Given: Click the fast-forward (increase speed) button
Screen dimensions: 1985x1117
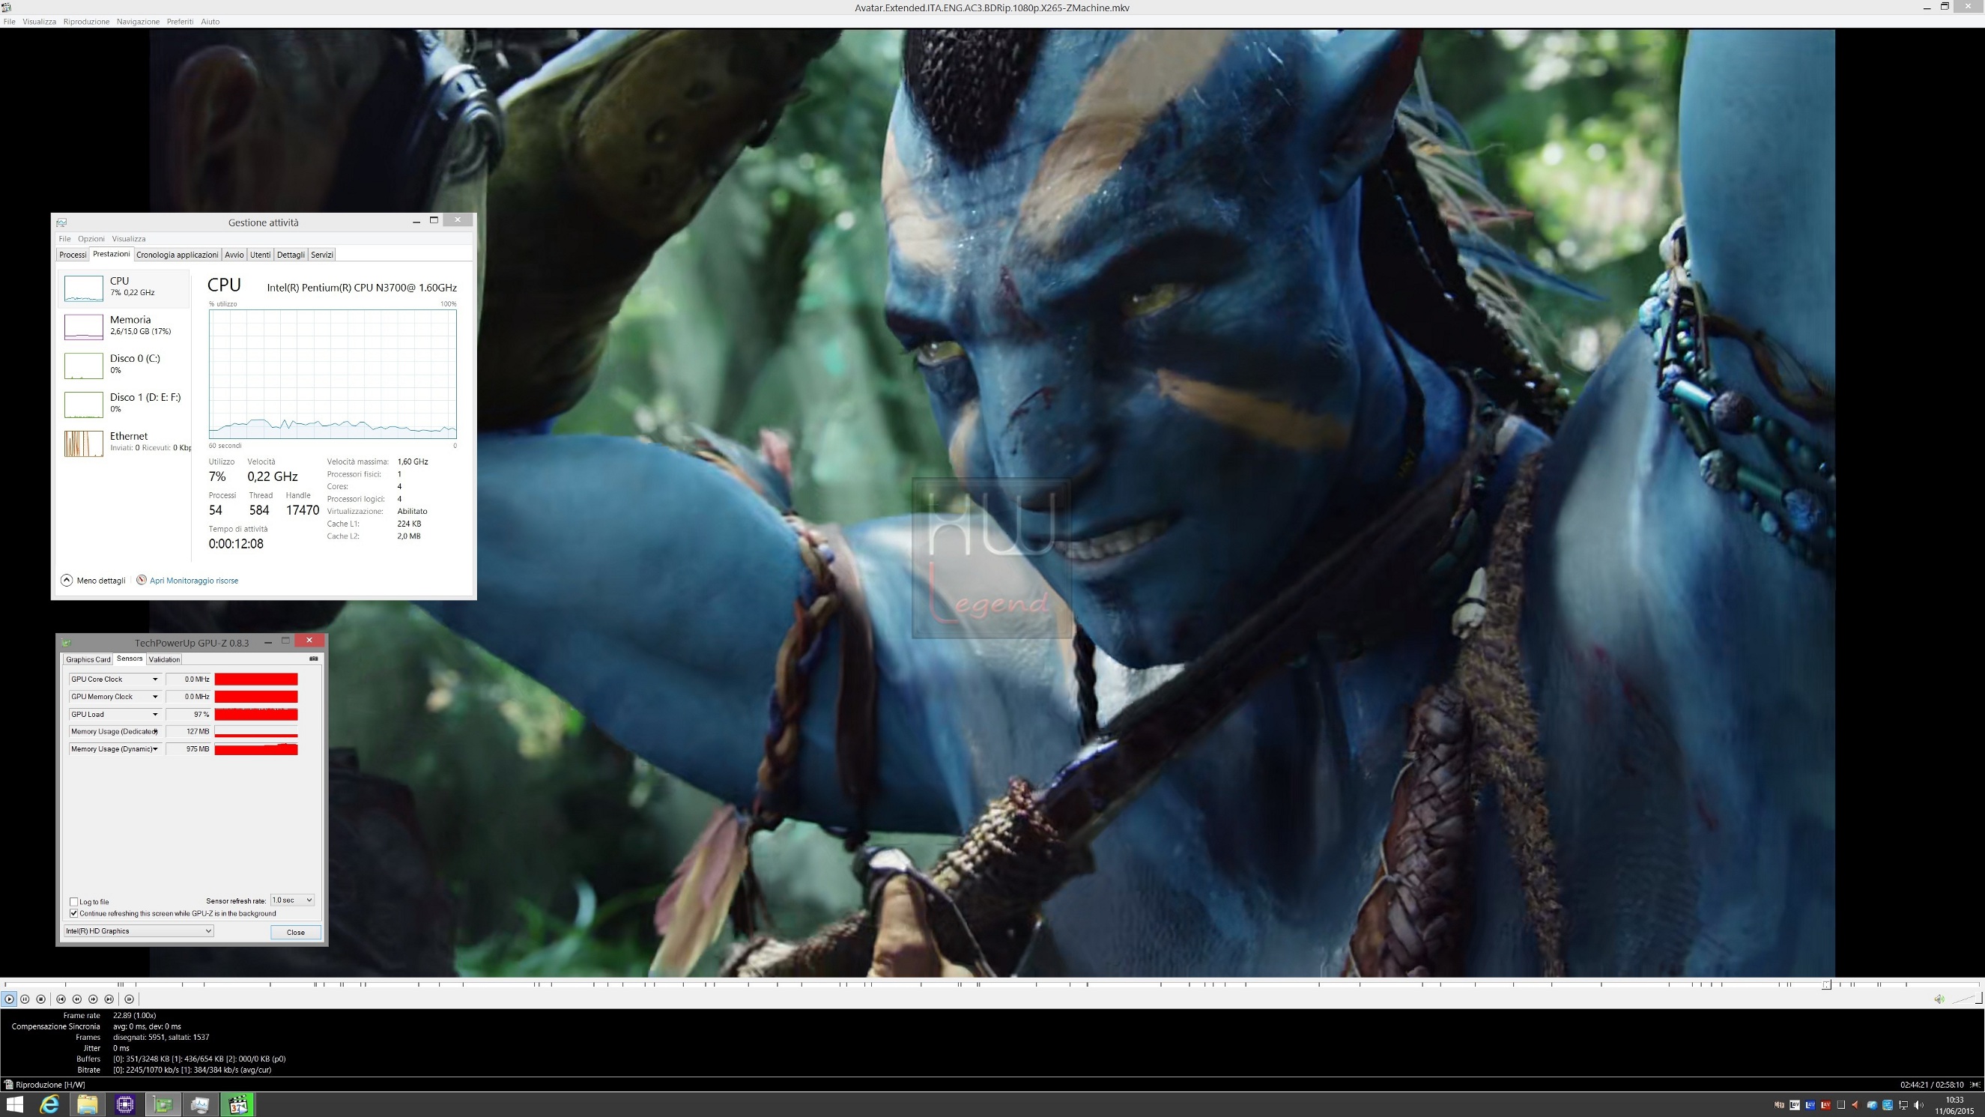Looking at the screenshot, I should 93,999.
